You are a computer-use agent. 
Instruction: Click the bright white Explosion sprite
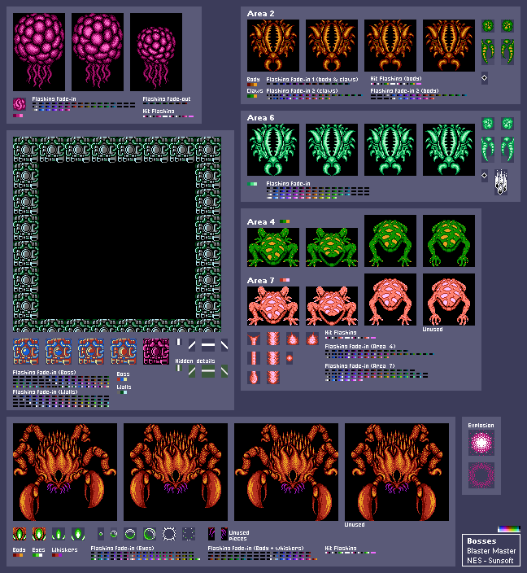(x=481, y=444)
